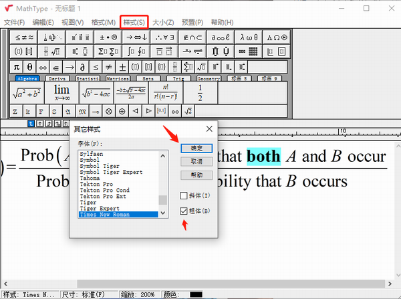Insert the square root of 2 symbol
This screenshot has height=299, width=401.
pos(188,111)
